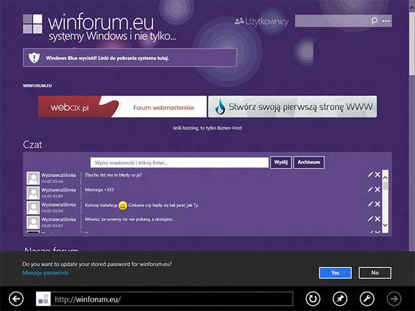Click Yes to update stored password
The width and height of the screenshot is (415, 311).
pos(335,273)
